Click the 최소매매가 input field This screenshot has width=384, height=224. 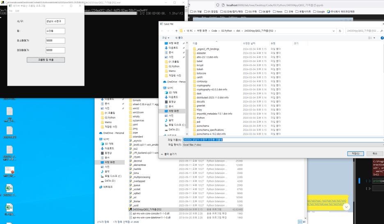point(55,40)
